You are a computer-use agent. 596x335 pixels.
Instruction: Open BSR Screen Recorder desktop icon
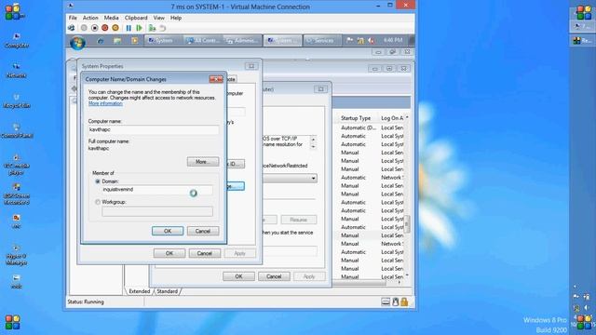click(x=17, y=194)
